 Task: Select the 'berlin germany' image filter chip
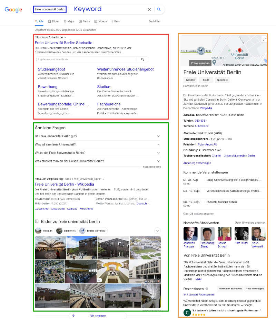[x=93, y=231]
